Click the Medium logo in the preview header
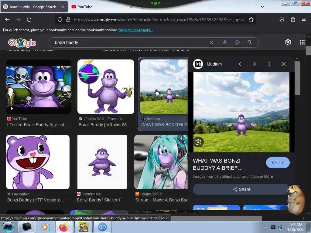This screenshot has width=311, height=233. point(198,64)
